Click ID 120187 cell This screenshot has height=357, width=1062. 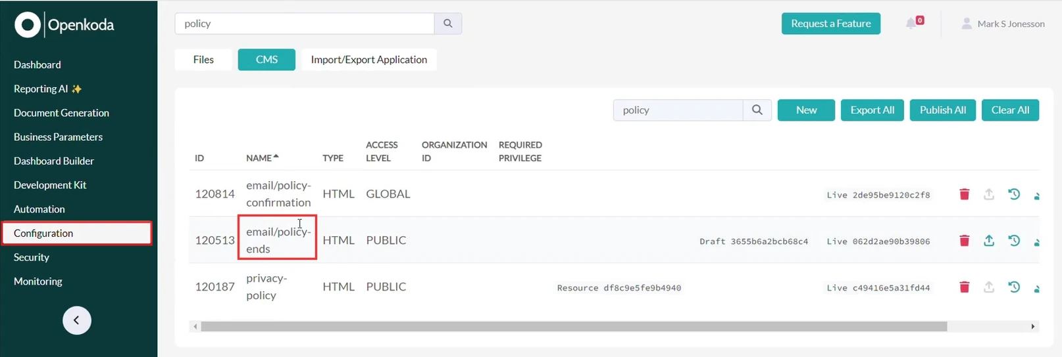(x=215, y=287)
